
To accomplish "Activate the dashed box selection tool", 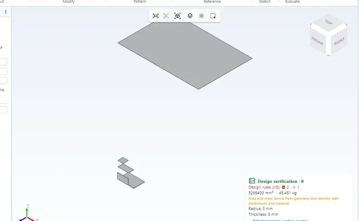I will coord(213,16).
